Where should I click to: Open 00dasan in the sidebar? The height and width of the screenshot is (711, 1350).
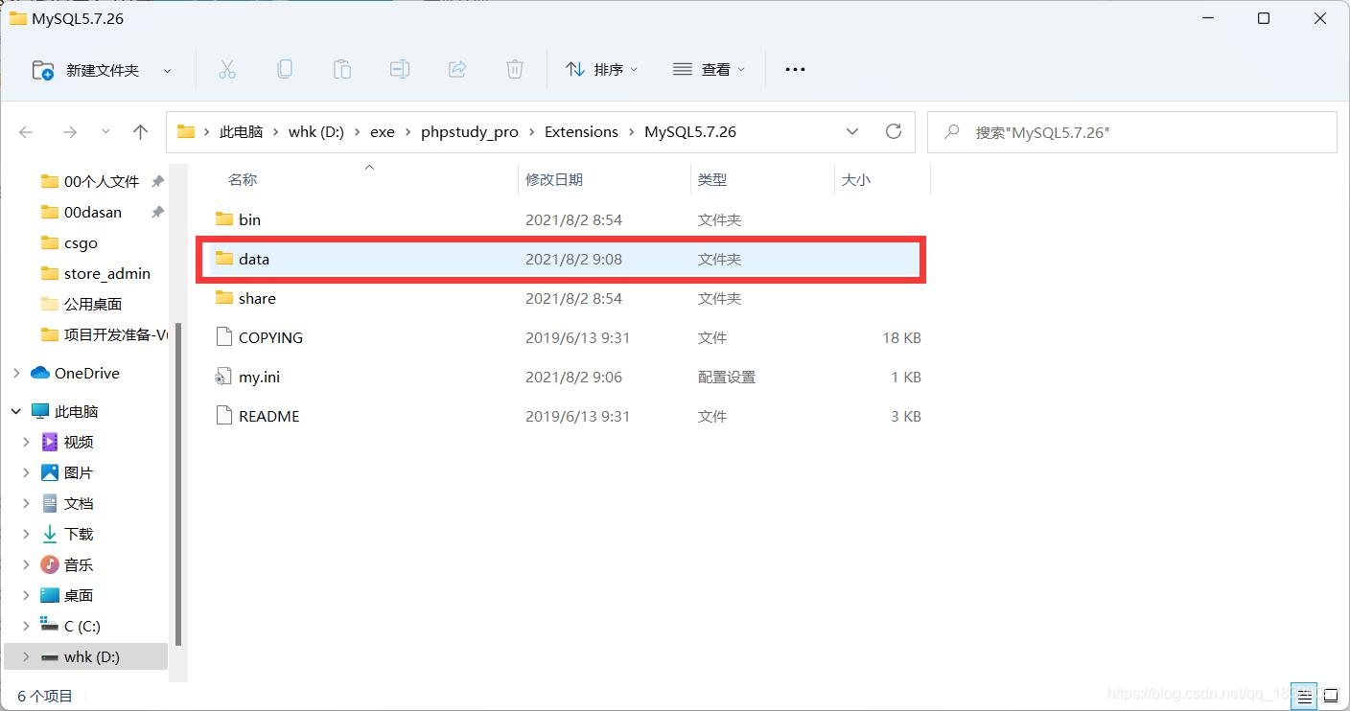[92, 212]
